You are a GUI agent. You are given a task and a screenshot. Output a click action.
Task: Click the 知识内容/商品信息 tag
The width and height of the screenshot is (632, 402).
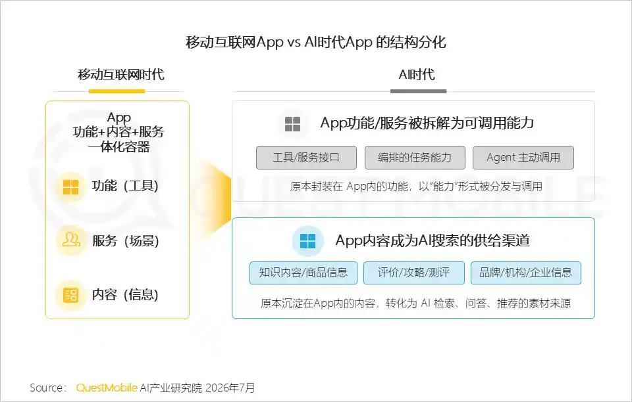click(303, 273)
